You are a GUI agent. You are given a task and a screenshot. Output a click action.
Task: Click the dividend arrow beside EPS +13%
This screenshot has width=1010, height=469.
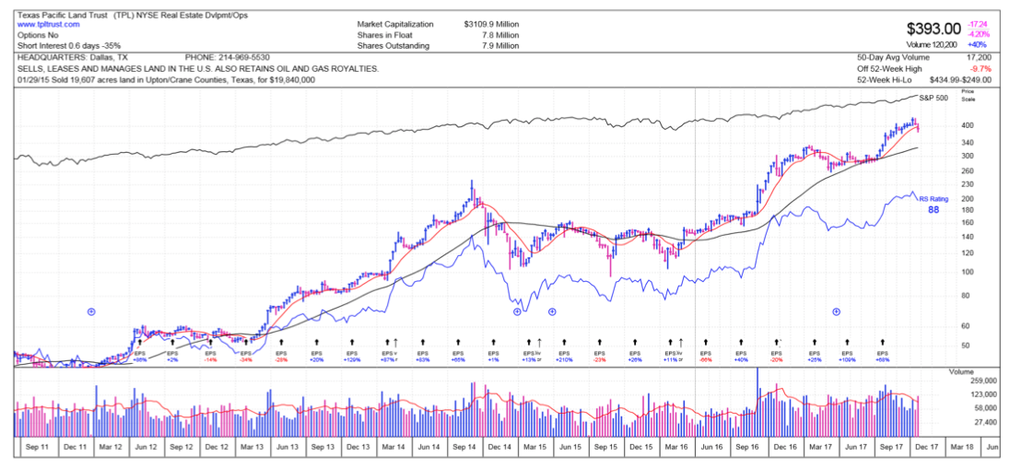tap(539, 342)
